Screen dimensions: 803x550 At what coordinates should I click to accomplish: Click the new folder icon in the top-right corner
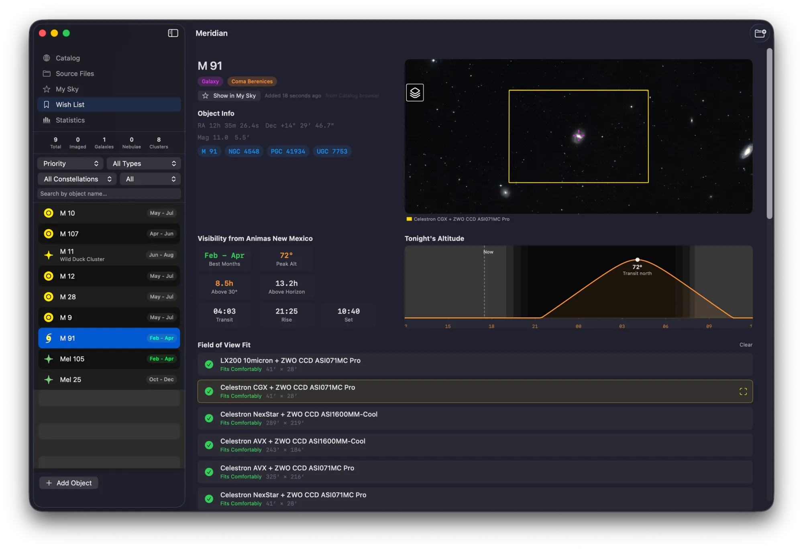(760, 33)
